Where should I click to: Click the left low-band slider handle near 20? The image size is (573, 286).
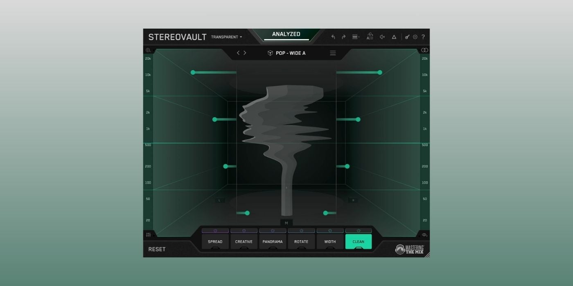pyautogui.click(x=247, y=213)
